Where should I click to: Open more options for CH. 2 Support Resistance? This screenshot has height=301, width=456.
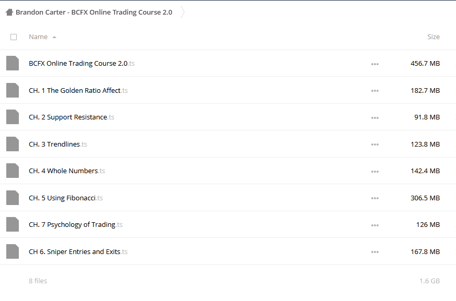pos(375,118)
